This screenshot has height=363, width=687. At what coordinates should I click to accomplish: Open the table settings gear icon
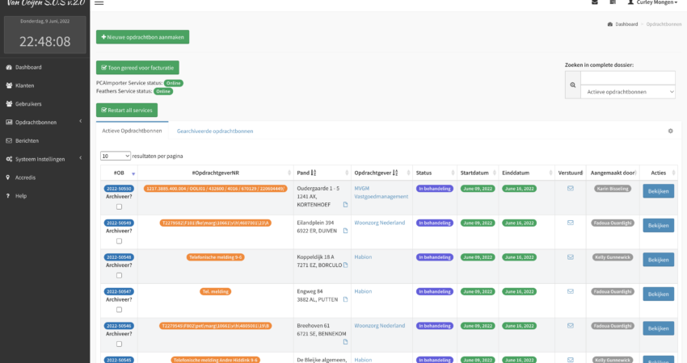coord(670,131)
